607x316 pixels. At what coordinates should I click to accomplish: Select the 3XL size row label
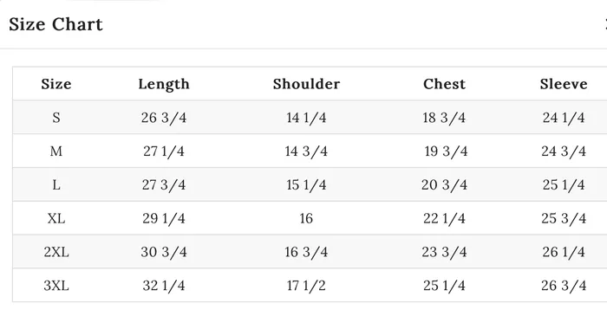point(56,286)
